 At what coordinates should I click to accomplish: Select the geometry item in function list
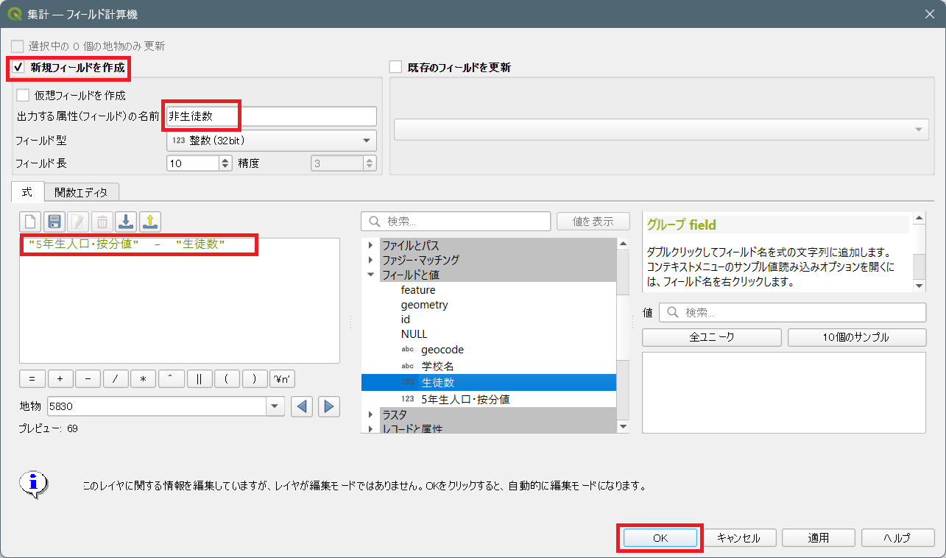(x=424, y=305)
